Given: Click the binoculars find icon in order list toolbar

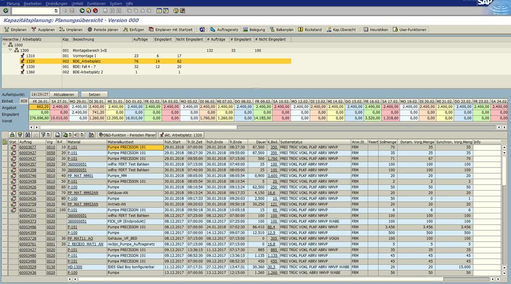Looking at the screenshot, I should coord(28,135).
